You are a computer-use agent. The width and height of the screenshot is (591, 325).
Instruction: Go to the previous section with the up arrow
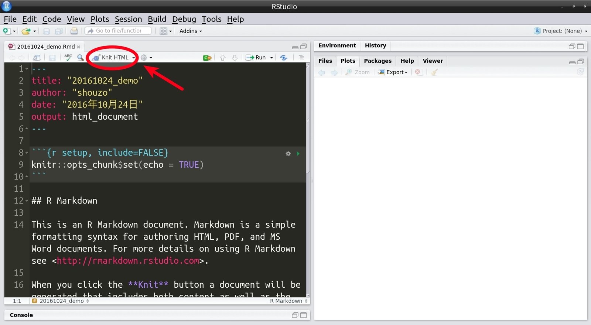point(222,58)
